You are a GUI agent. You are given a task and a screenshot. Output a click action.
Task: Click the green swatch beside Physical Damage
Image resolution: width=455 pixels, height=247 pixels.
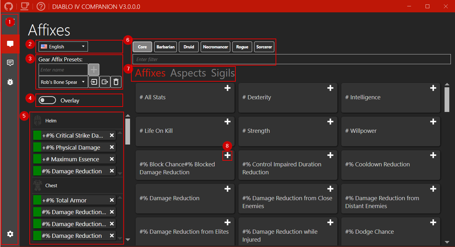37,147
